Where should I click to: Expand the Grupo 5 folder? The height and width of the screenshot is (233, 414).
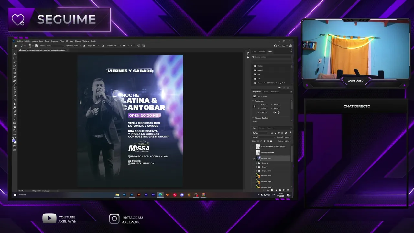(x=257, y=167)
